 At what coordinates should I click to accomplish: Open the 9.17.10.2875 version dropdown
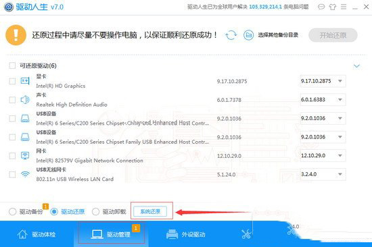[x=323, y=81]
